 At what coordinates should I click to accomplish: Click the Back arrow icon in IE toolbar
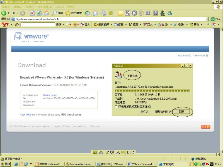[4, 13]
